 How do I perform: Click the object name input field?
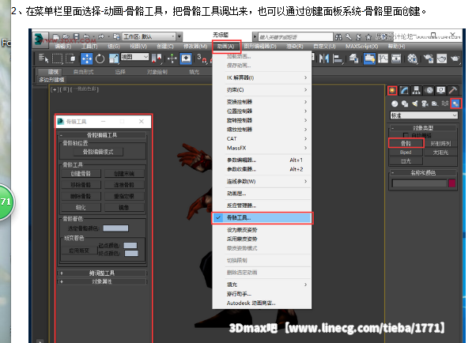click(420, 183)
